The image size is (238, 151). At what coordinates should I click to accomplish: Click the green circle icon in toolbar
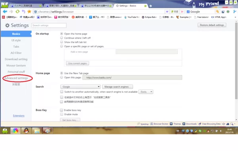click(x=228, y=12)
